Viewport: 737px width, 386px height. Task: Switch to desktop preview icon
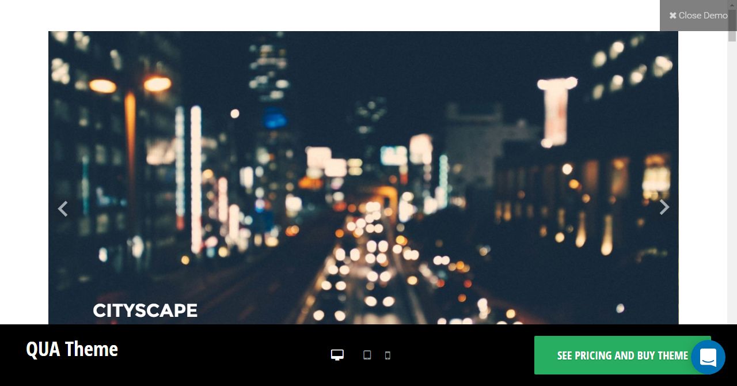click(x=337, y=355)
